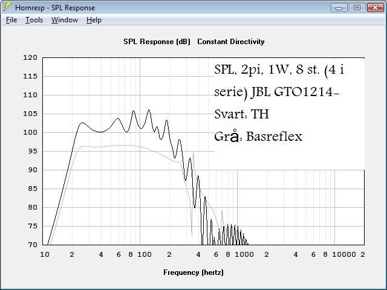Click the 1000 Hz x-axis label
Viewport: 387px width, 290px height.
click(244, 254)
